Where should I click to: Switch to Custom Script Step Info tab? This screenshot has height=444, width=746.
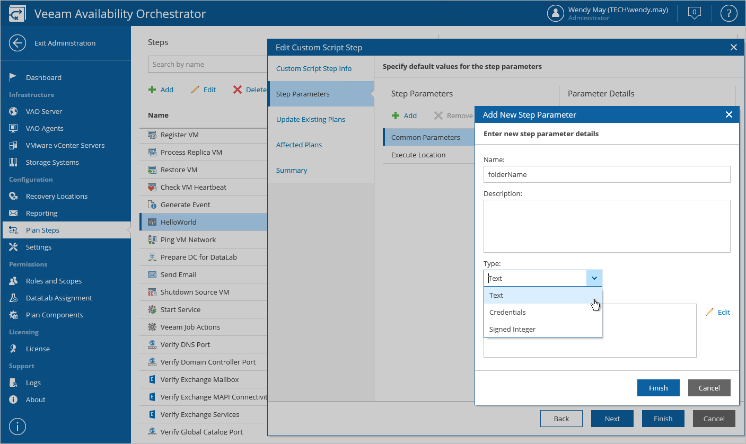point(314,69)
